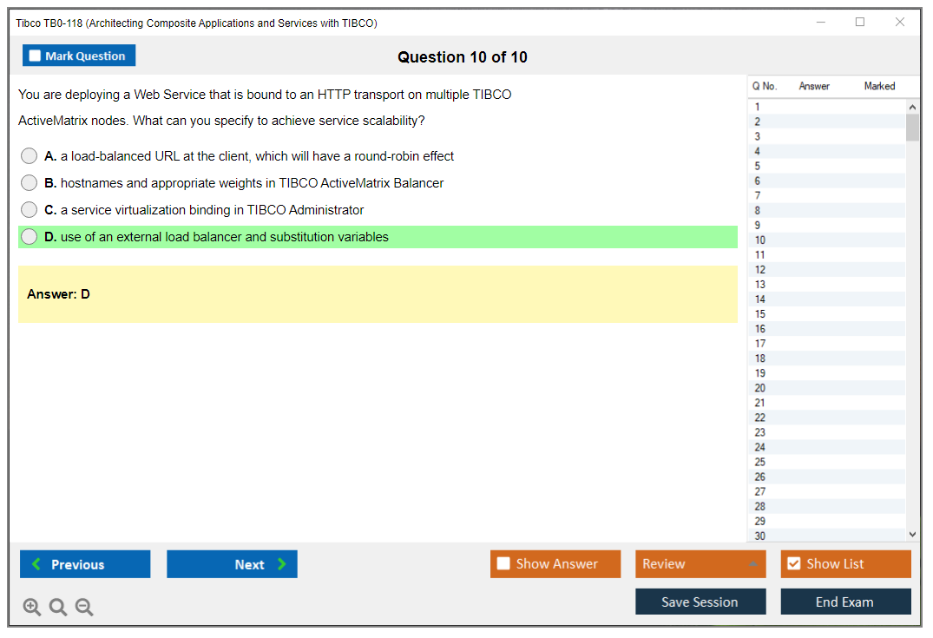Open the Review dropdown menu

pos(700,564)
